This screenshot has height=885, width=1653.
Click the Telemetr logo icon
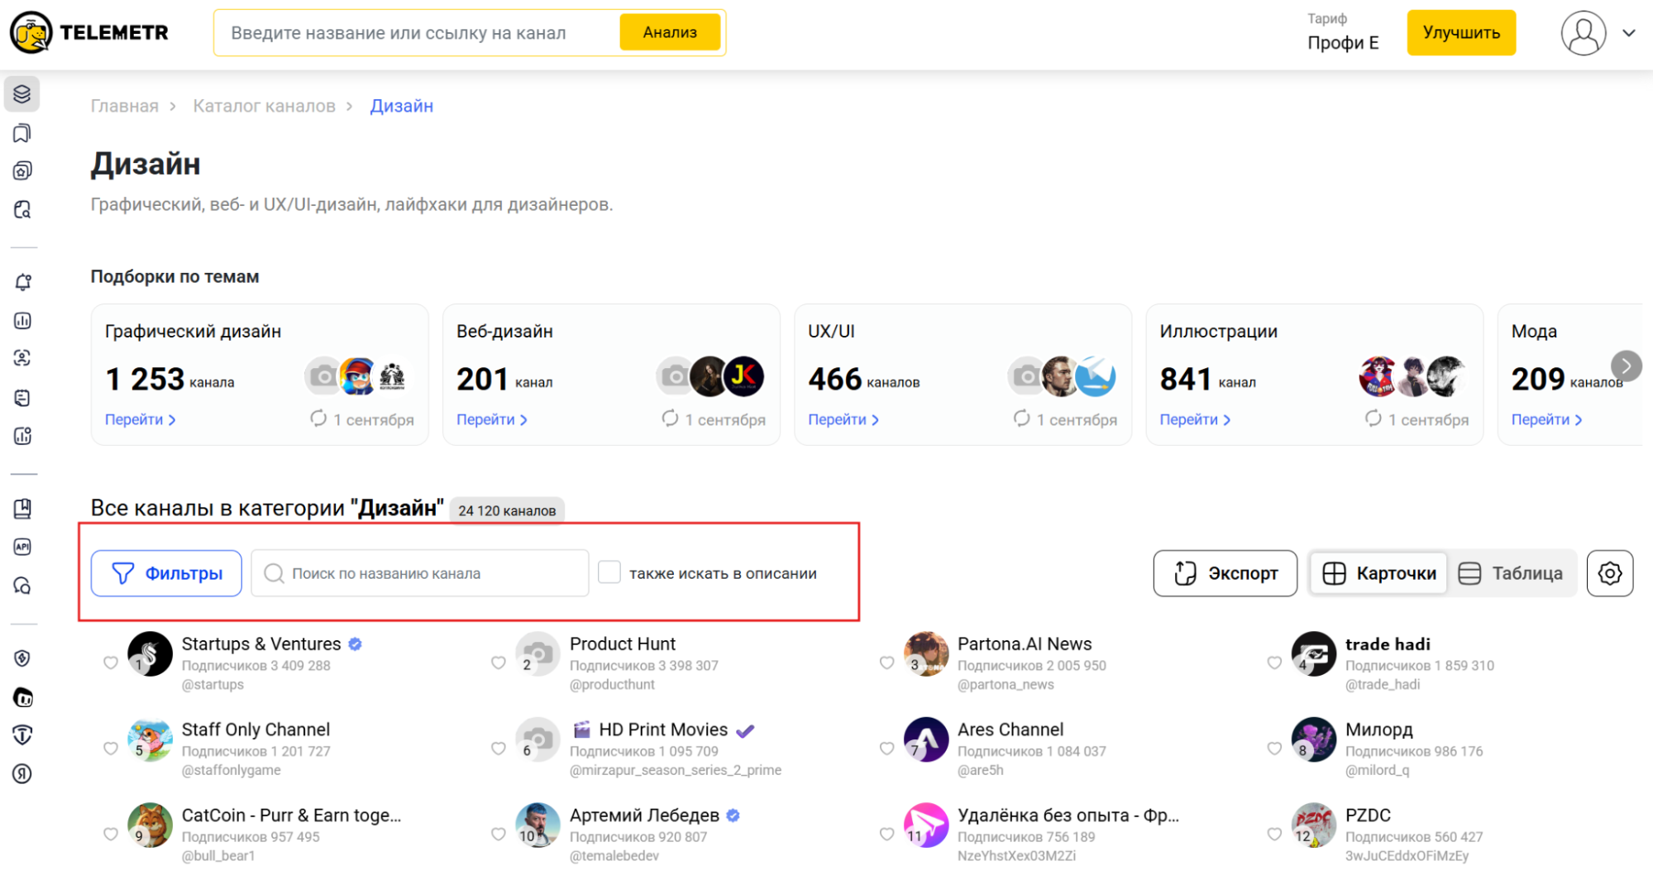pos(31,33)
